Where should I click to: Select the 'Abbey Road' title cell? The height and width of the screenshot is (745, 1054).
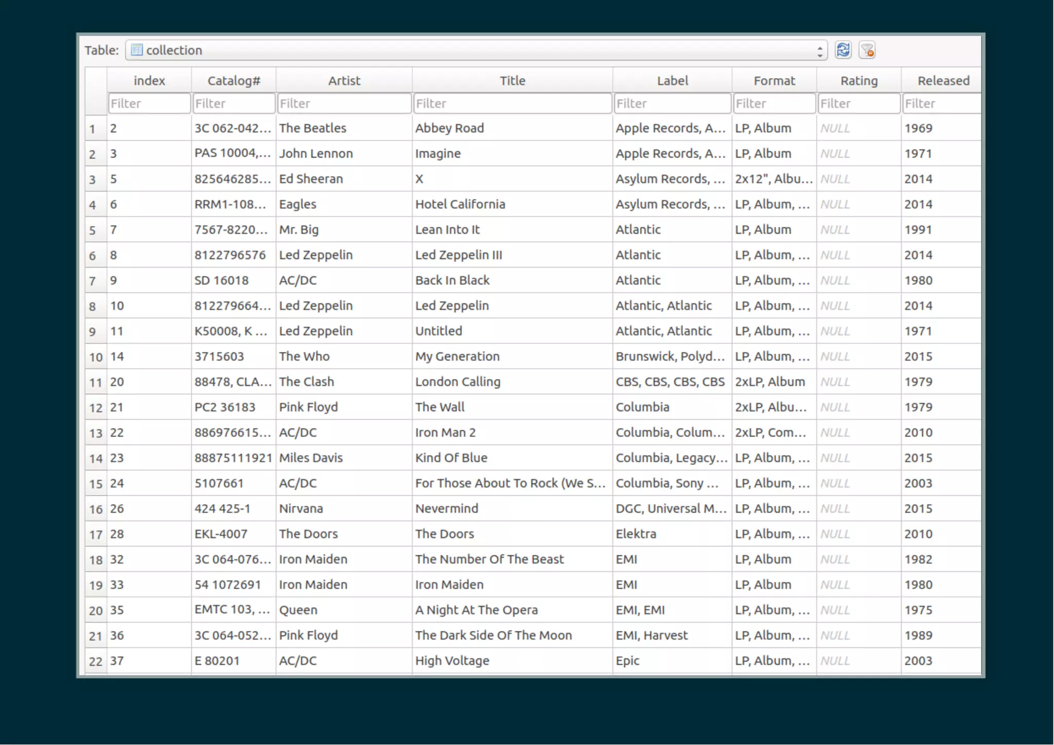(513, 128)
